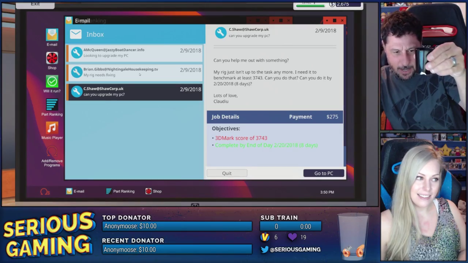Screen dimensions: 468x263
Task: Click the email pane scrollbar
Action: pos(345,155)
